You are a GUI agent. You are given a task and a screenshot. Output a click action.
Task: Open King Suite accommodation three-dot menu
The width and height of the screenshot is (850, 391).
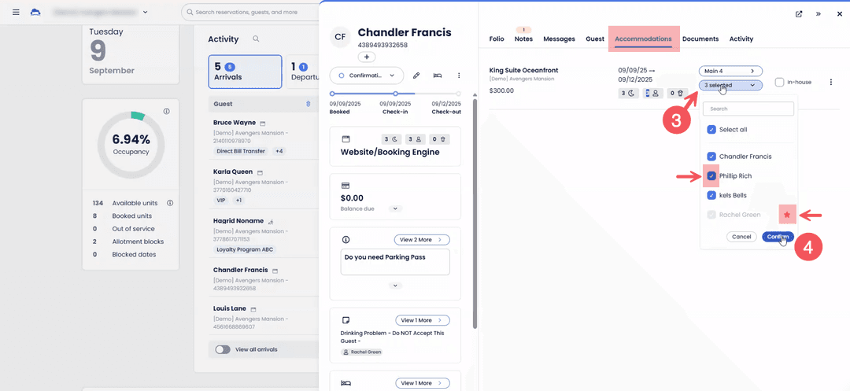tap(831, 83)
